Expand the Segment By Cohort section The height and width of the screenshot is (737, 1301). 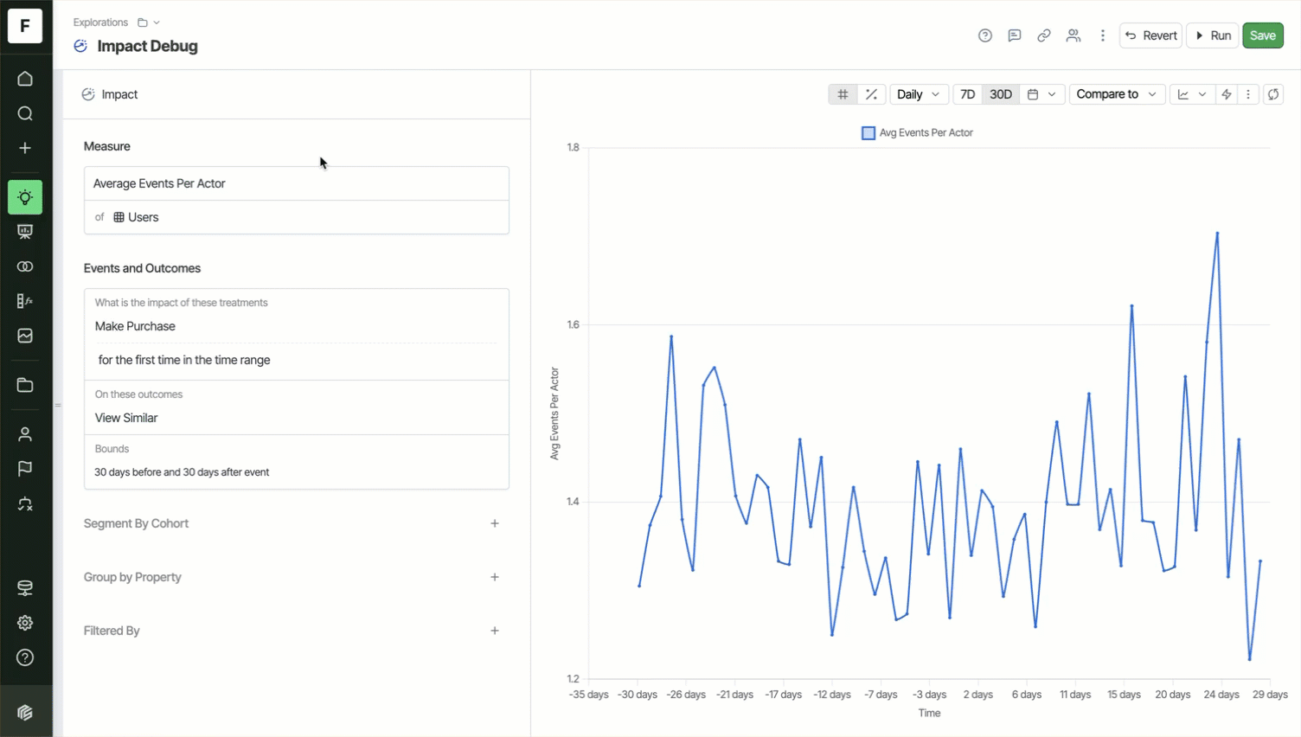[495, 523]
